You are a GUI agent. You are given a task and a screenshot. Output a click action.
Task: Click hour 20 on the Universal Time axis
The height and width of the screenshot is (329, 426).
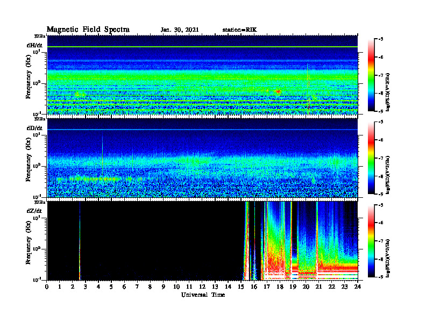[306, 287]
